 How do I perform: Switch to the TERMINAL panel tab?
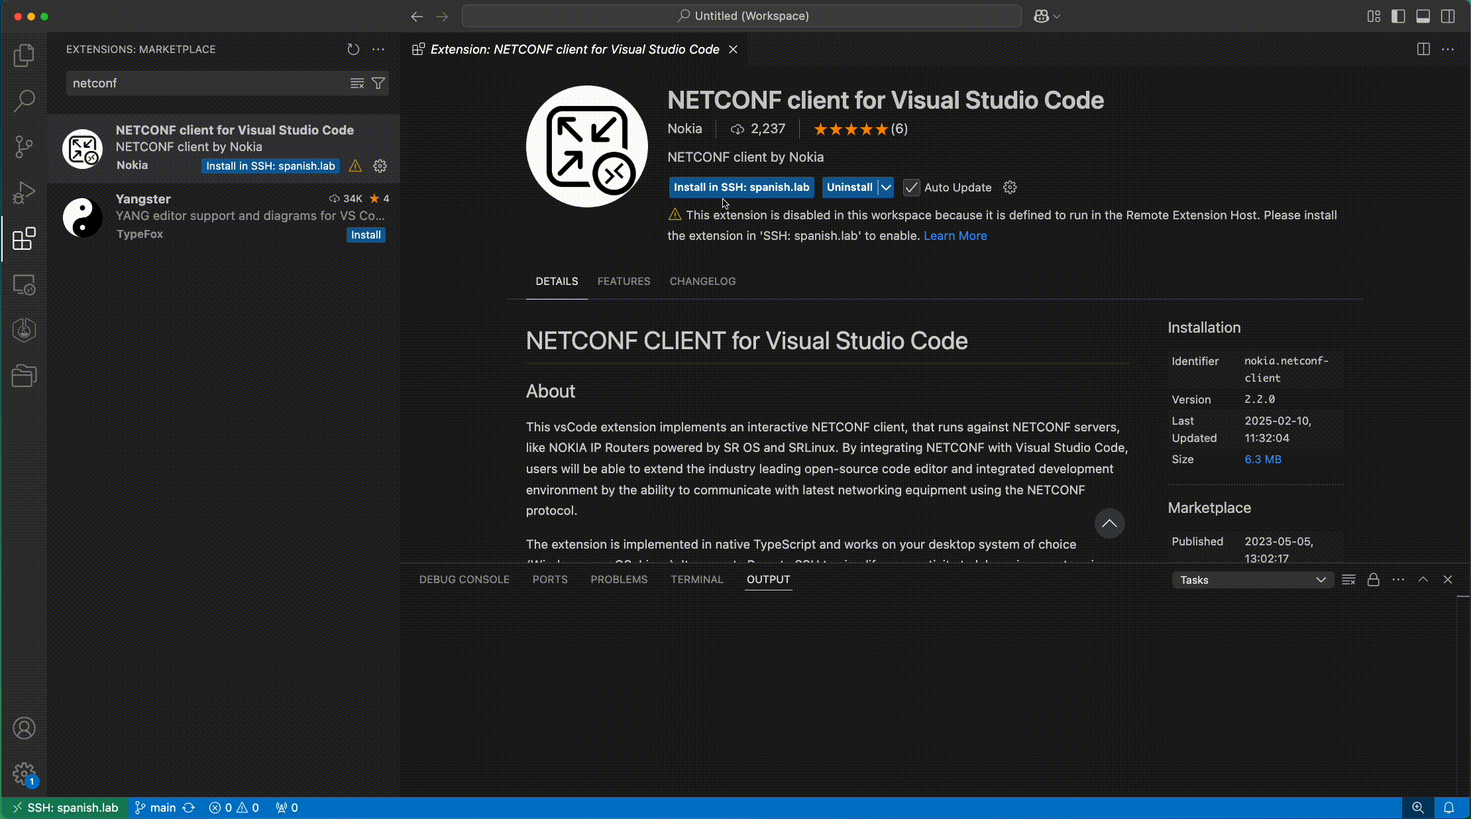tap(696, 580)
